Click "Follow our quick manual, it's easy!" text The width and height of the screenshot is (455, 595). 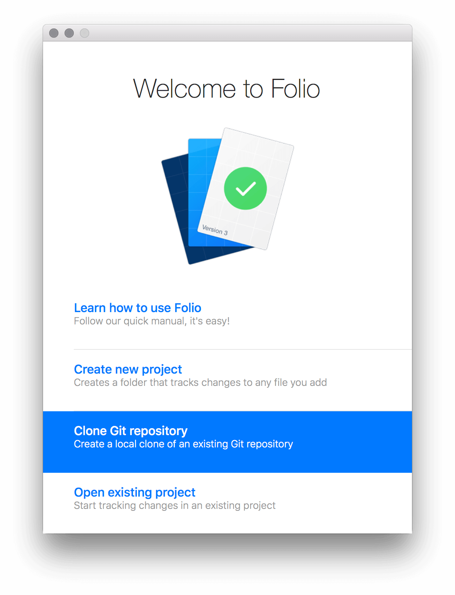[x=152, y=321]
